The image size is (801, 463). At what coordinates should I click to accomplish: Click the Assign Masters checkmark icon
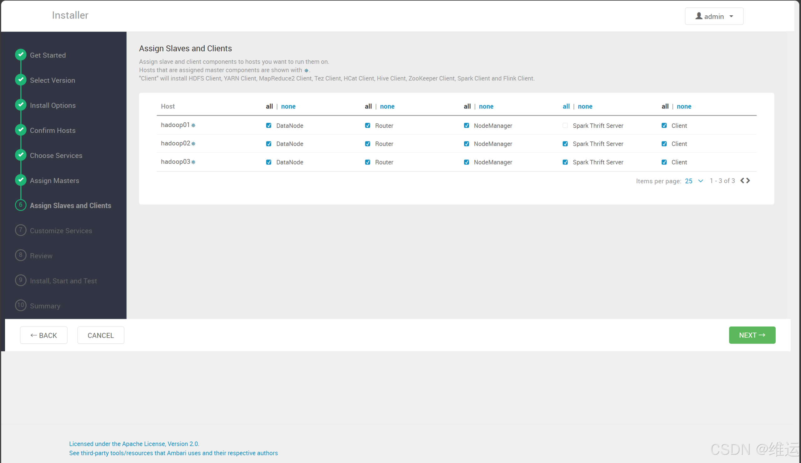click(x=20, y=180)
